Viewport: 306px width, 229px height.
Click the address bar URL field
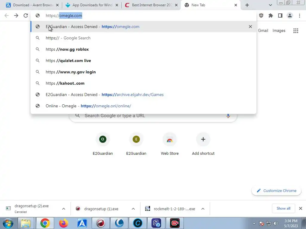pos(143,16)
